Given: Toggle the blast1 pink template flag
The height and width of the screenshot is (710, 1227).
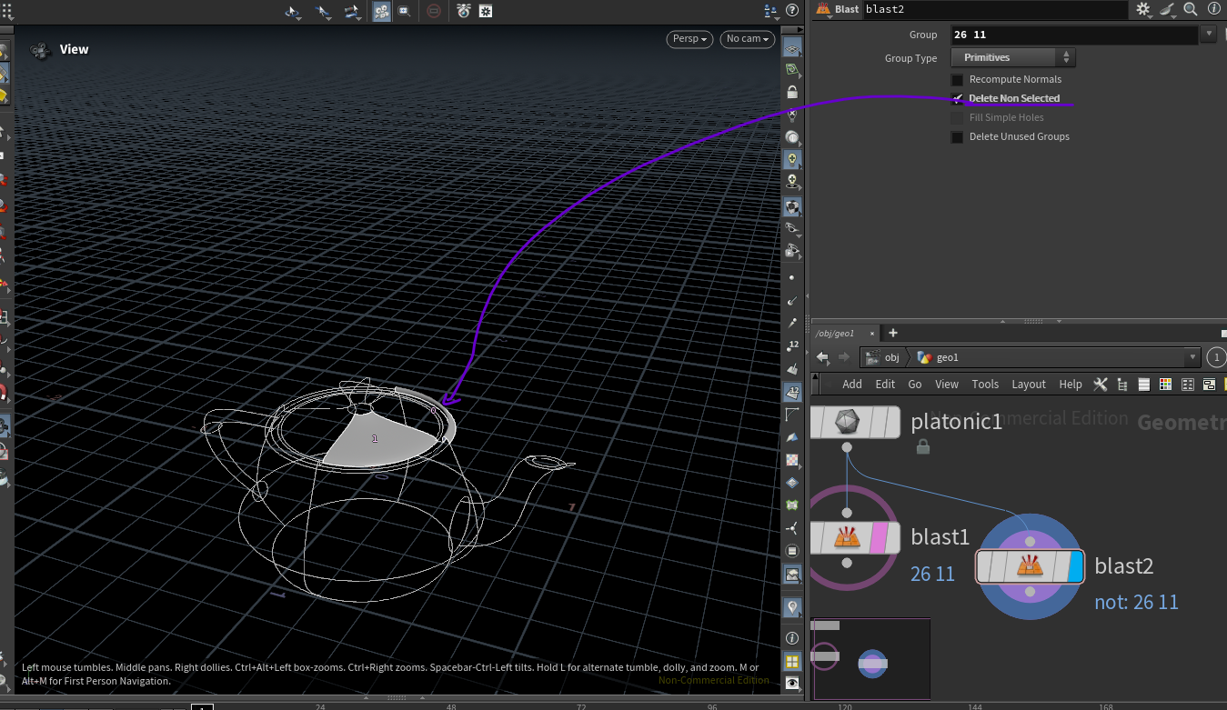Looking at the screenshot, I should pos(879,537).
